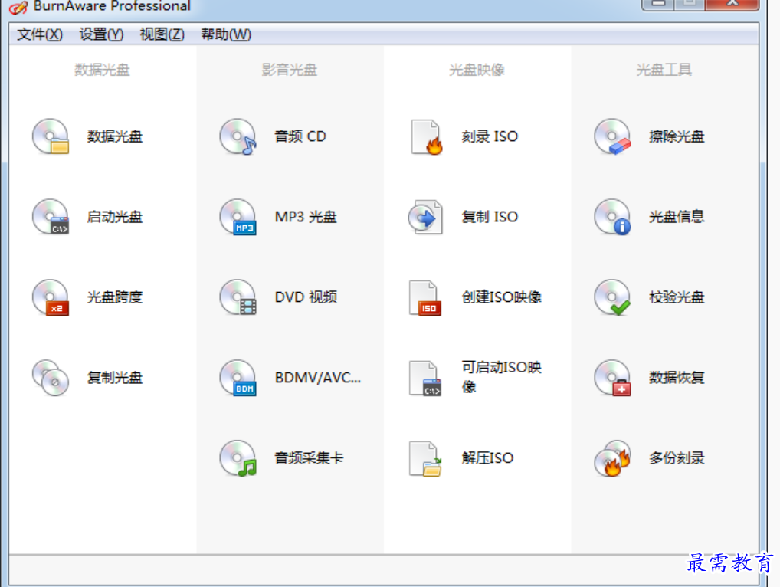Click the 启动光盘 boot disc icon
780x587 pixels.
51,217
